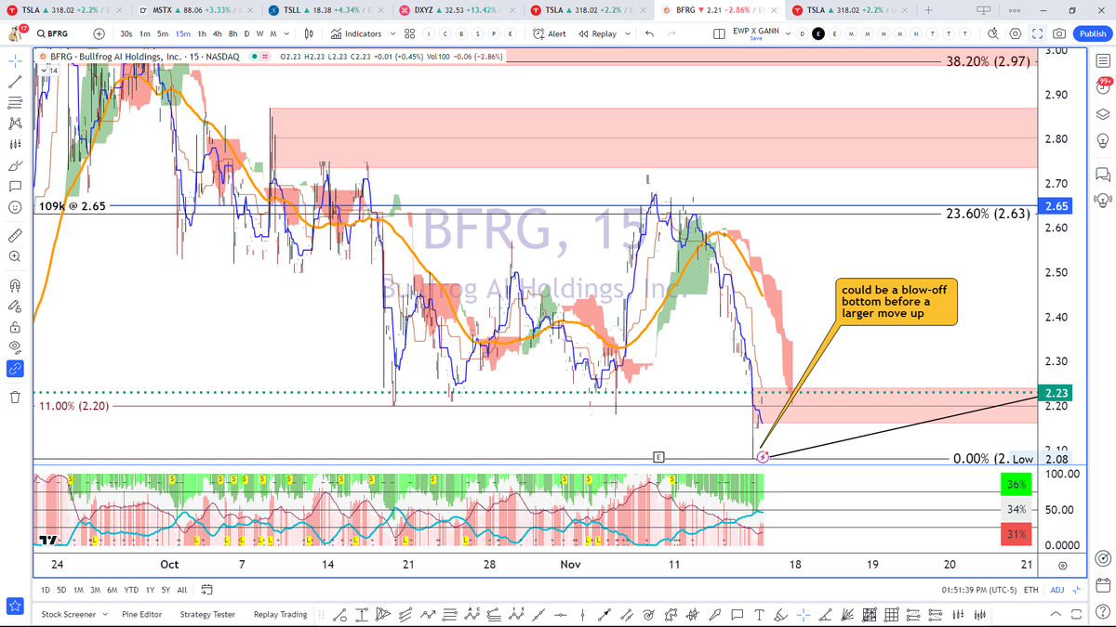Open the candlestick chart type menu
Viewport: 1116px width, 627px height.
click(x=308, y=33)
